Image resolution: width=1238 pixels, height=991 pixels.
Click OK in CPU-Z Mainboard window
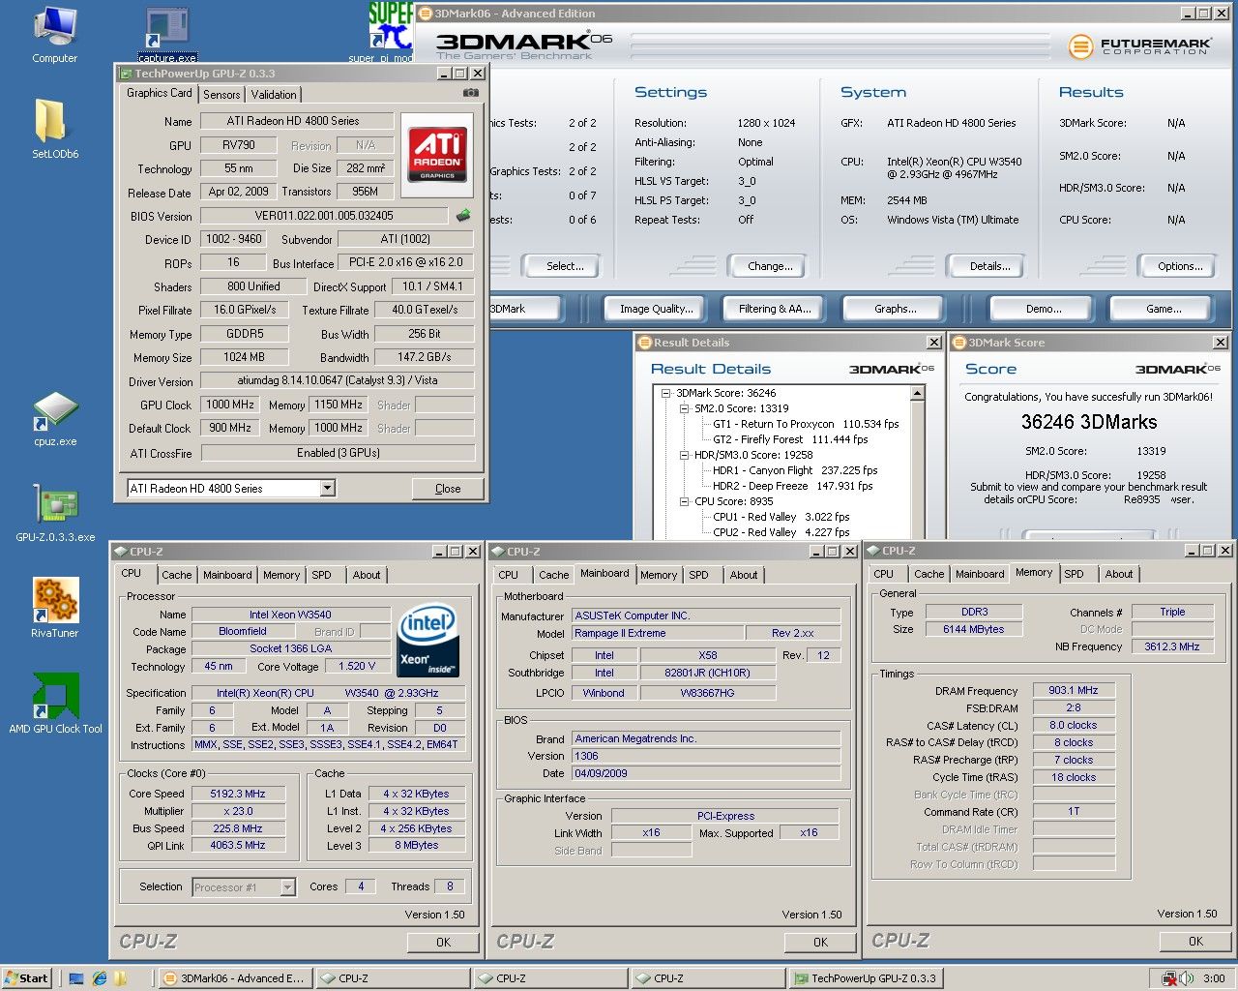coord(820,942)
